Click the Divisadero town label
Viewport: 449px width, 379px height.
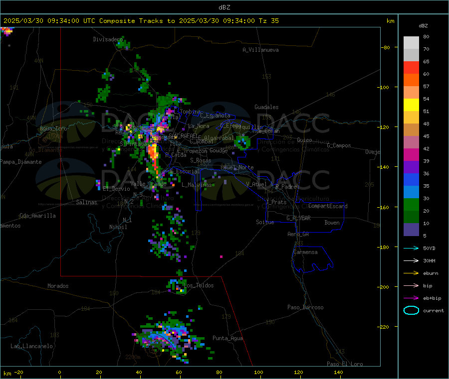pyautogui.click(x=107, y=39)
